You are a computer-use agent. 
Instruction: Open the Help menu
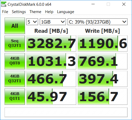[49, 12]
